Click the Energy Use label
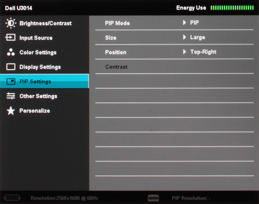 point(191,8)
